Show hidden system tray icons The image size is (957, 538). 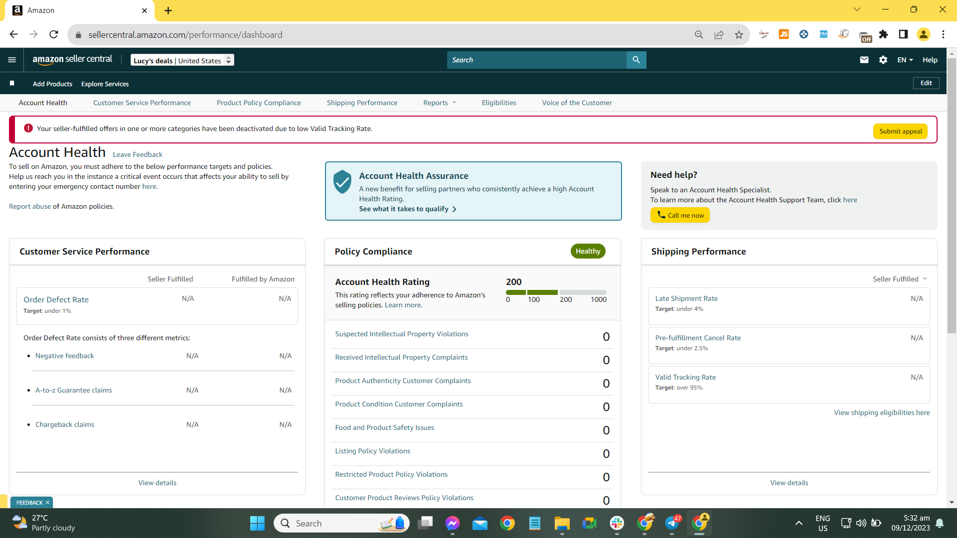click(799, 523)
